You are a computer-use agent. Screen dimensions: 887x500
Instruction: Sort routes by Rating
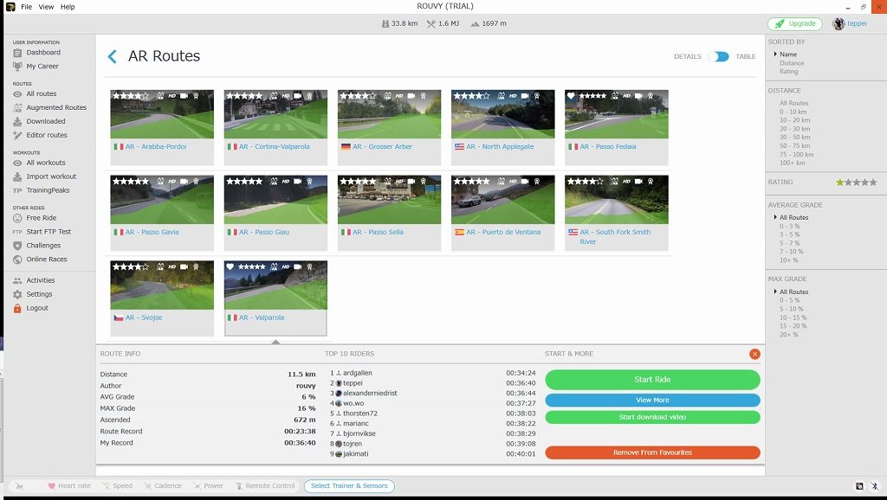(x=788, y=72)
